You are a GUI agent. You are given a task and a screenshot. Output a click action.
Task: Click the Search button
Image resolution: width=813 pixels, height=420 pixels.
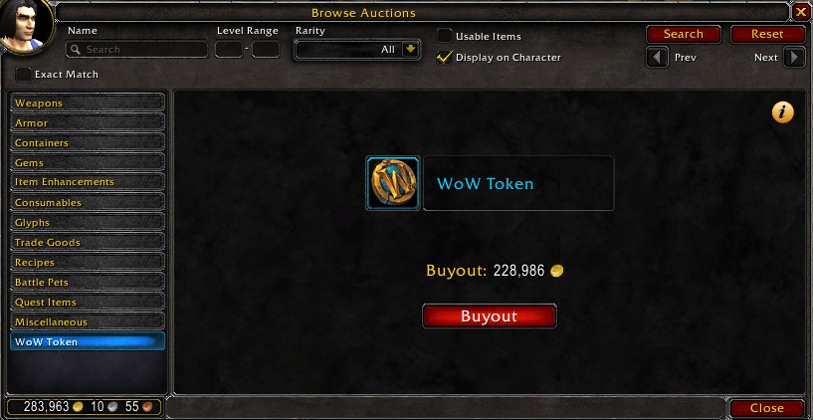684,34
